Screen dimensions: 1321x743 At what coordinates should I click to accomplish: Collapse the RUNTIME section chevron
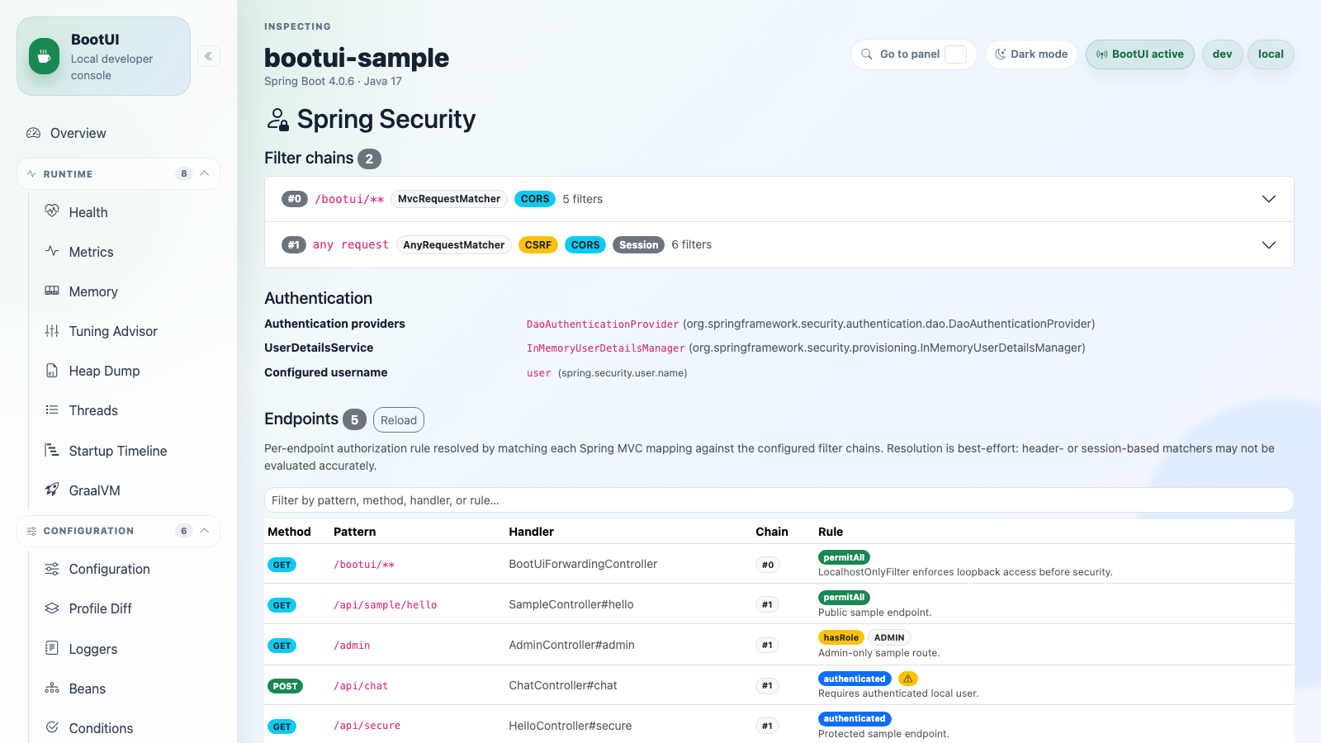(205, 173)
